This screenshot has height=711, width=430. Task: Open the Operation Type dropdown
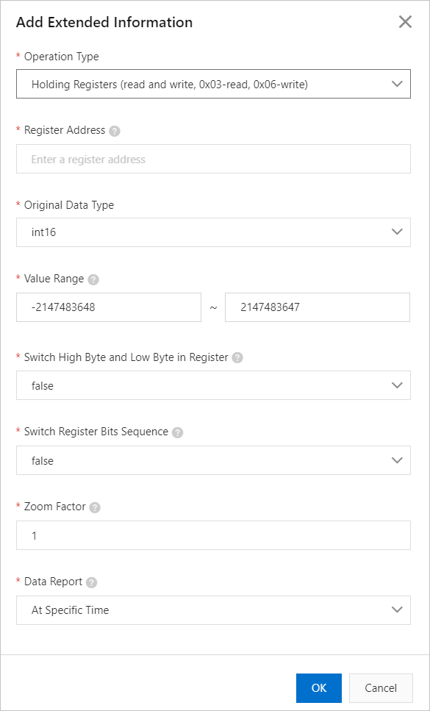coord(213,83)
